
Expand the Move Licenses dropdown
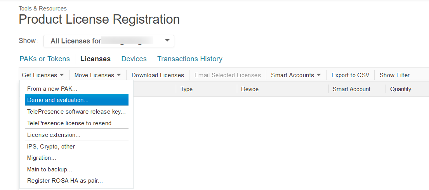click(x=98, y=75)
